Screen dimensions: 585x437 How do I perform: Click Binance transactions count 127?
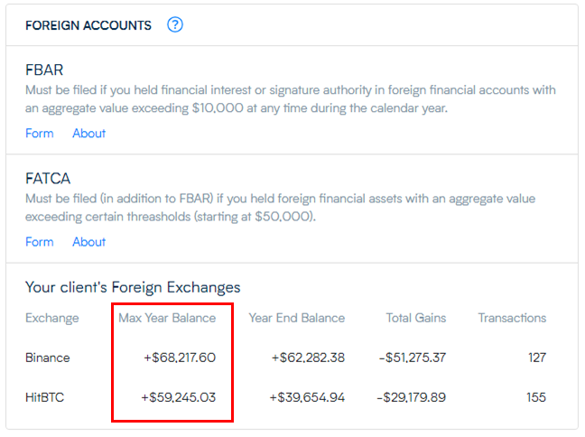(x=537, y=358)
